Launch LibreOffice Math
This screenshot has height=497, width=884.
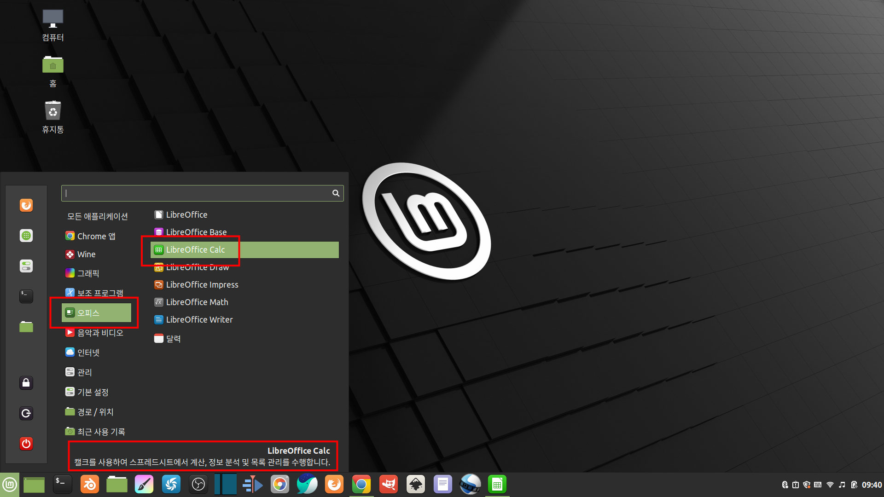click(x=244, y=302)
